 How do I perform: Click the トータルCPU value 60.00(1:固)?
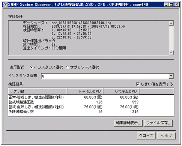[93, 97]
